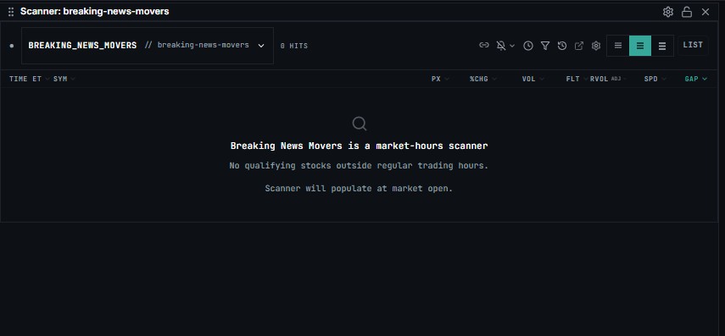
Task: Select compact row density
Action: pos(618,45)
